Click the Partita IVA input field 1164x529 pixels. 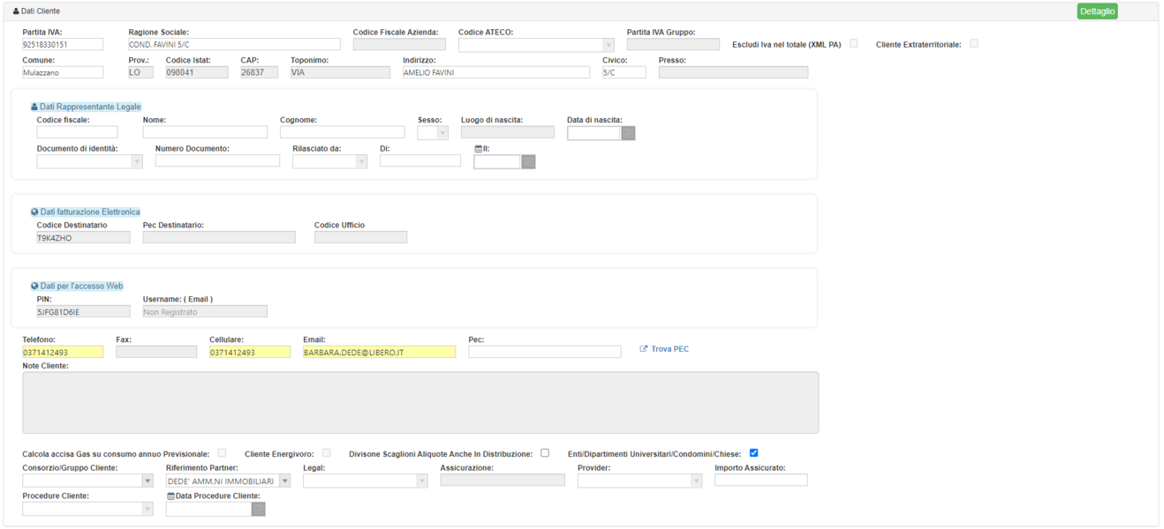63,45
